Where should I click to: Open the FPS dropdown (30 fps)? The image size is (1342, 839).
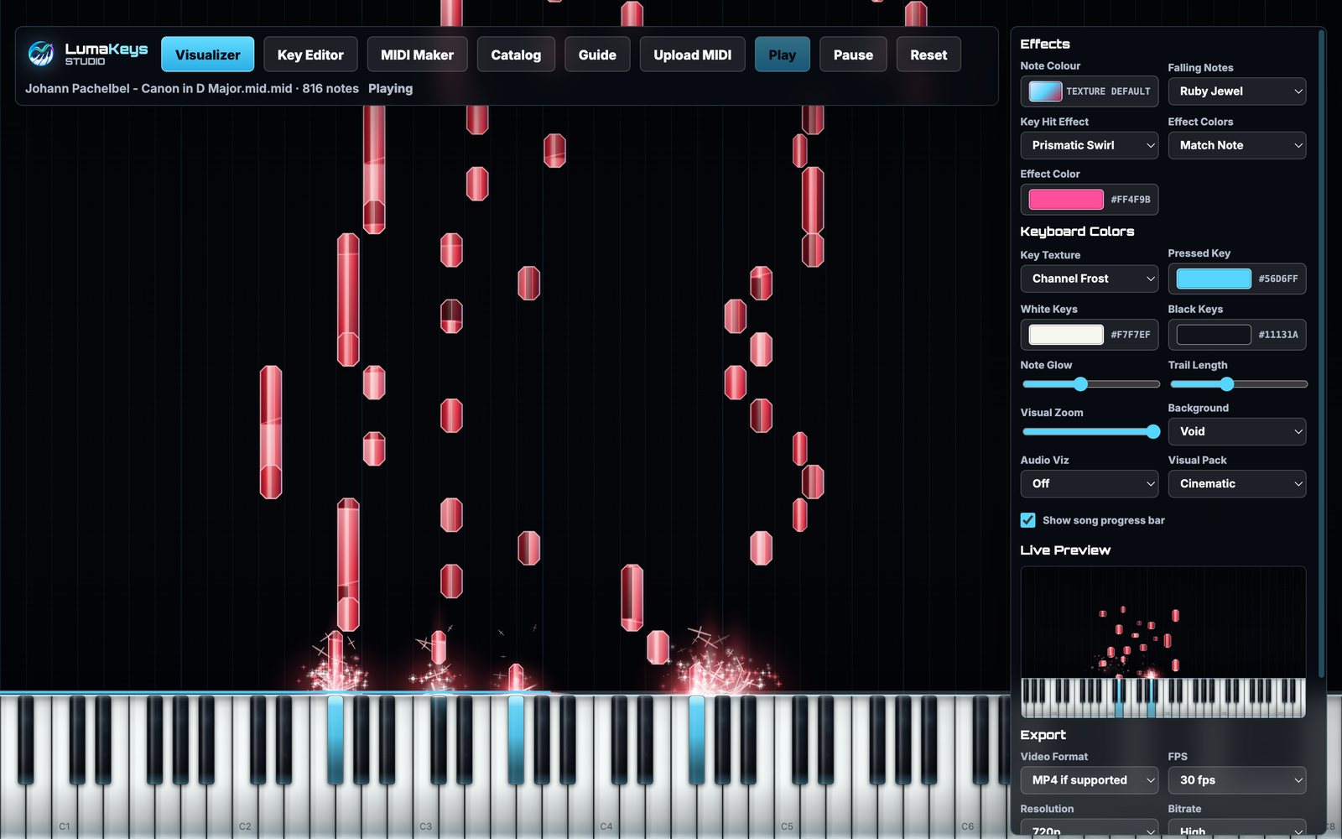coord(1237,780)
